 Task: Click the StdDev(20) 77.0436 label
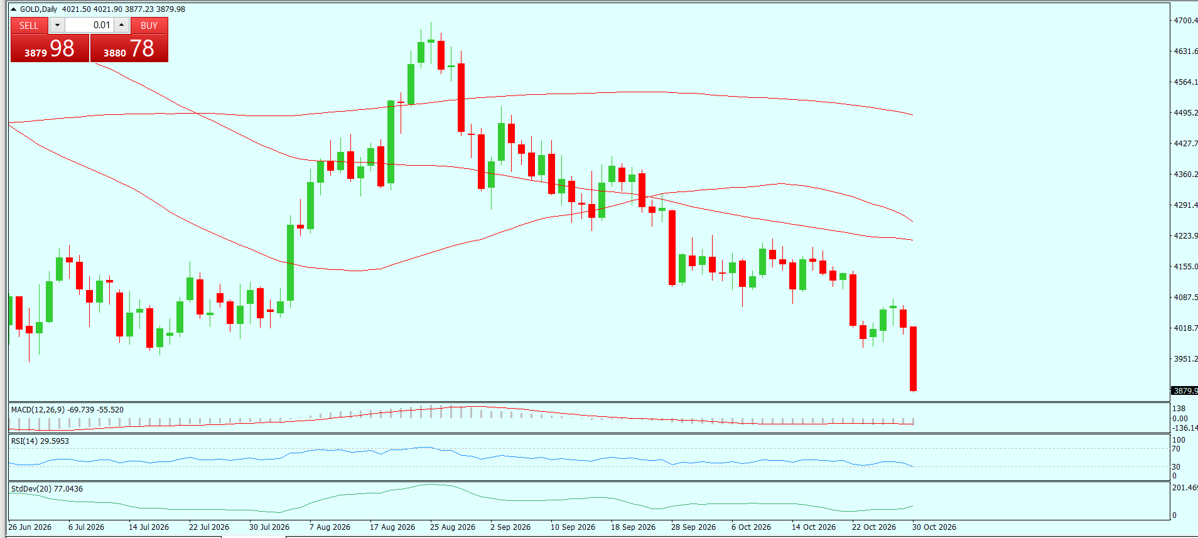47,489
